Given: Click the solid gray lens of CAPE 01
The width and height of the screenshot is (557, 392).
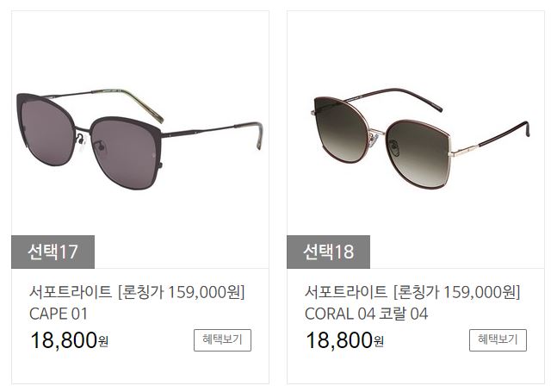Looking at the screenshot, I should (124, 152).
